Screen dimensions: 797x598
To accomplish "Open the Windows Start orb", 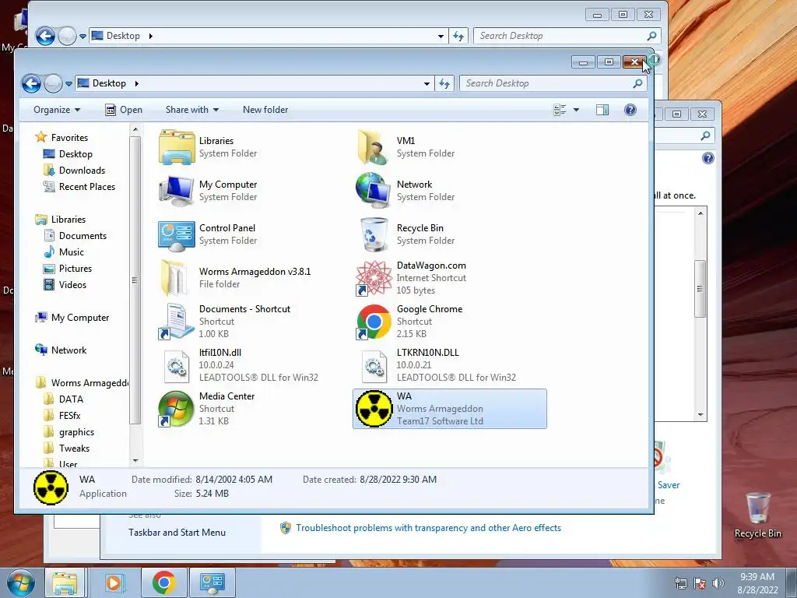I will [21, 582].
